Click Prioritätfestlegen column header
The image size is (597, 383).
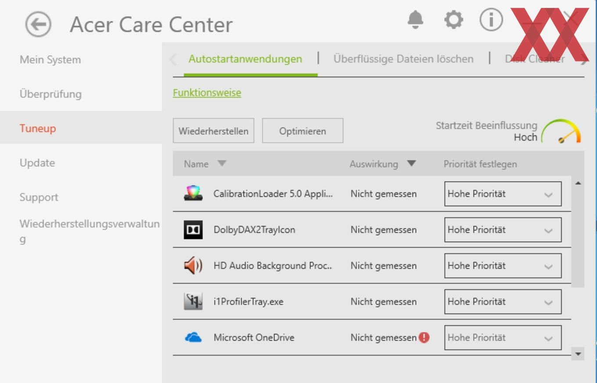(480, 164)
